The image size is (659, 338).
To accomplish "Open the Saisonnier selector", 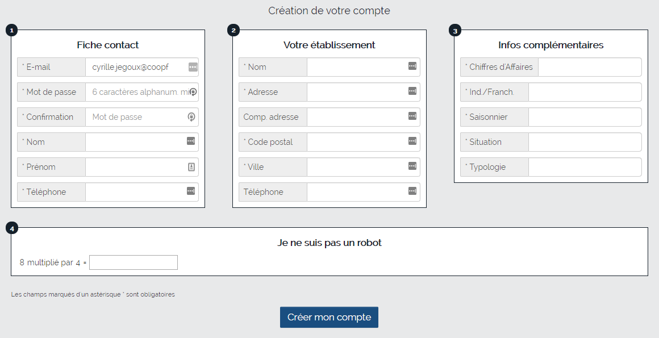I will 585,117.
